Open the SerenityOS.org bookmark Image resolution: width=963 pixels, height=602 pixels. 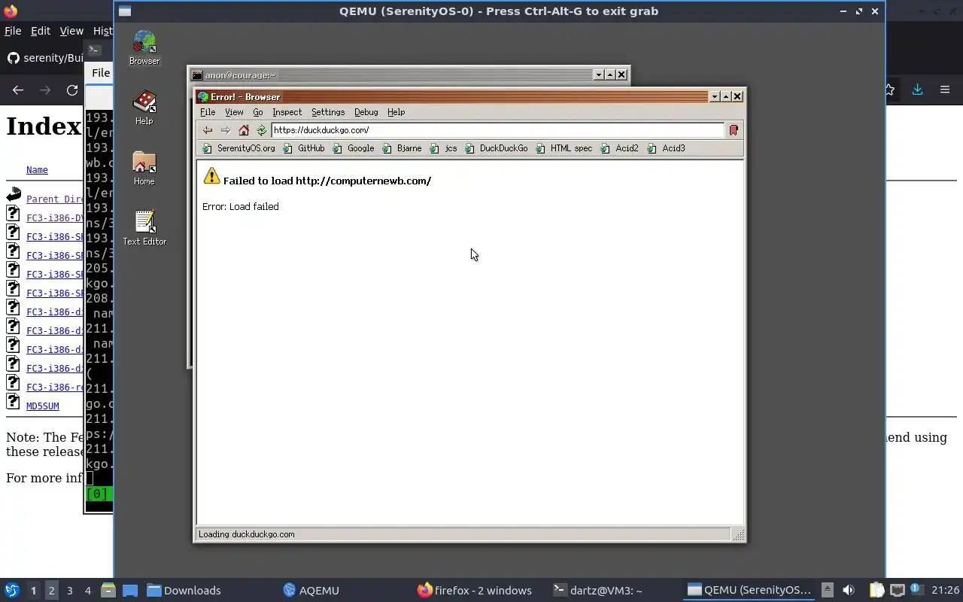pyautogui.click(x=238, y=148)
